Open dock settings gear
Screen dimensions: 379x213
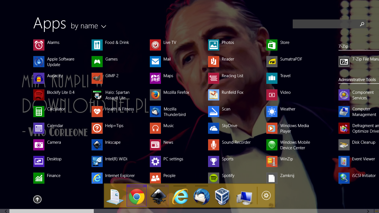tap(266, 196)
